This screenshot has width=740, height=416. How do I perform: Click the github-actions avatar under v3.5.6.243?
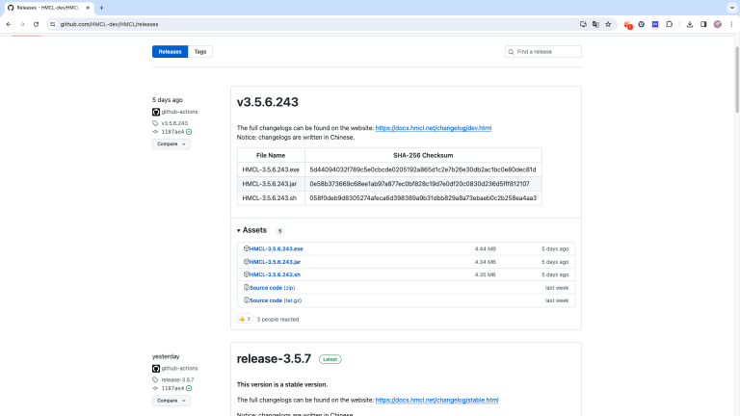[x=156, y=112]
